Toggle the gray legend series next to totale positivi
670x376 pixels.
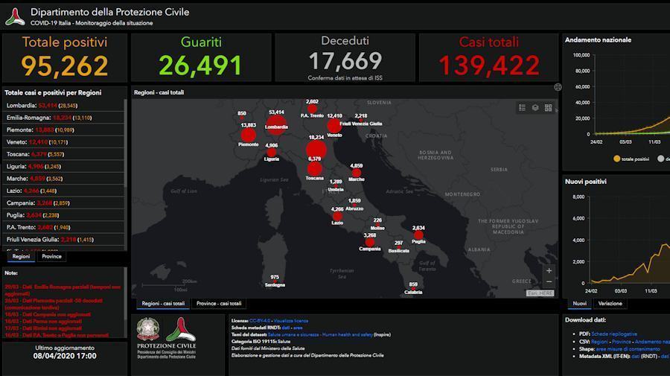(x=660, y=159)
